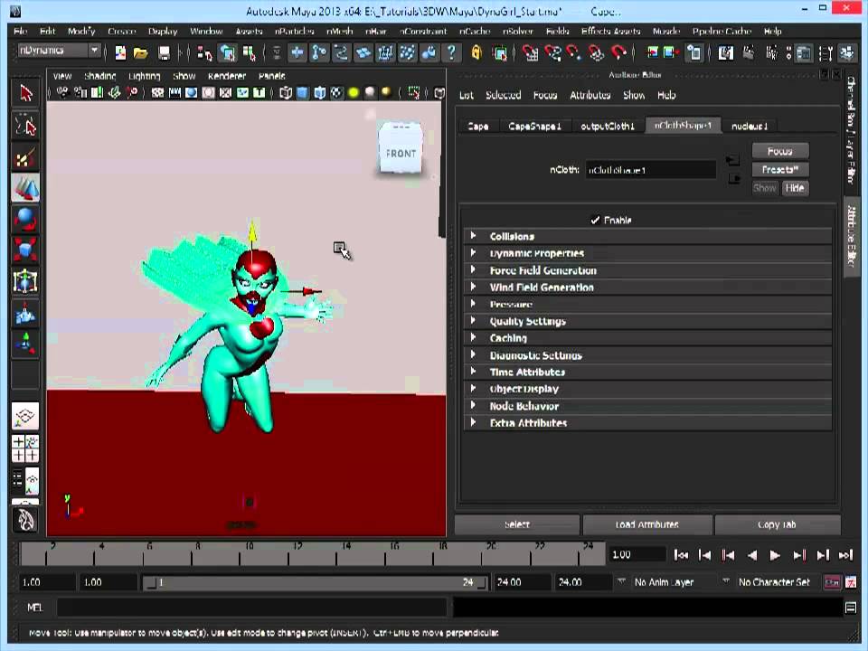Click the question mark help icon
Image resolution: width=868 pixels, height=651 pixels.
click(x=452, y=53)
